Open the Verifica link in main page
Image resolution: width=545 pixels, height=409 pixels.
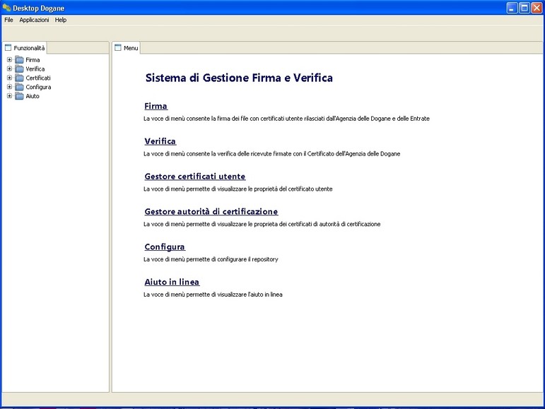click(x=160, y=141)
